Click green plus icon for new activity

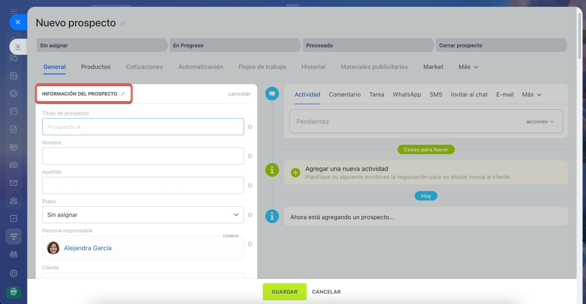(296, 172)
